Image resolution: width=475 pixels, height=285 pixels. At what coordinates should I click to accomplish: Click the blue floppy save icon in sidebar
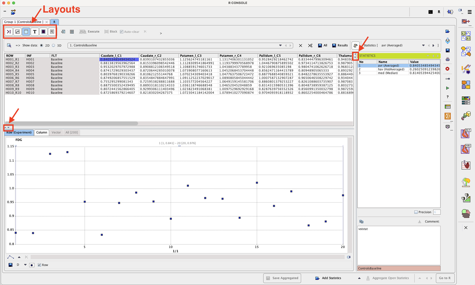pos(447,50)
